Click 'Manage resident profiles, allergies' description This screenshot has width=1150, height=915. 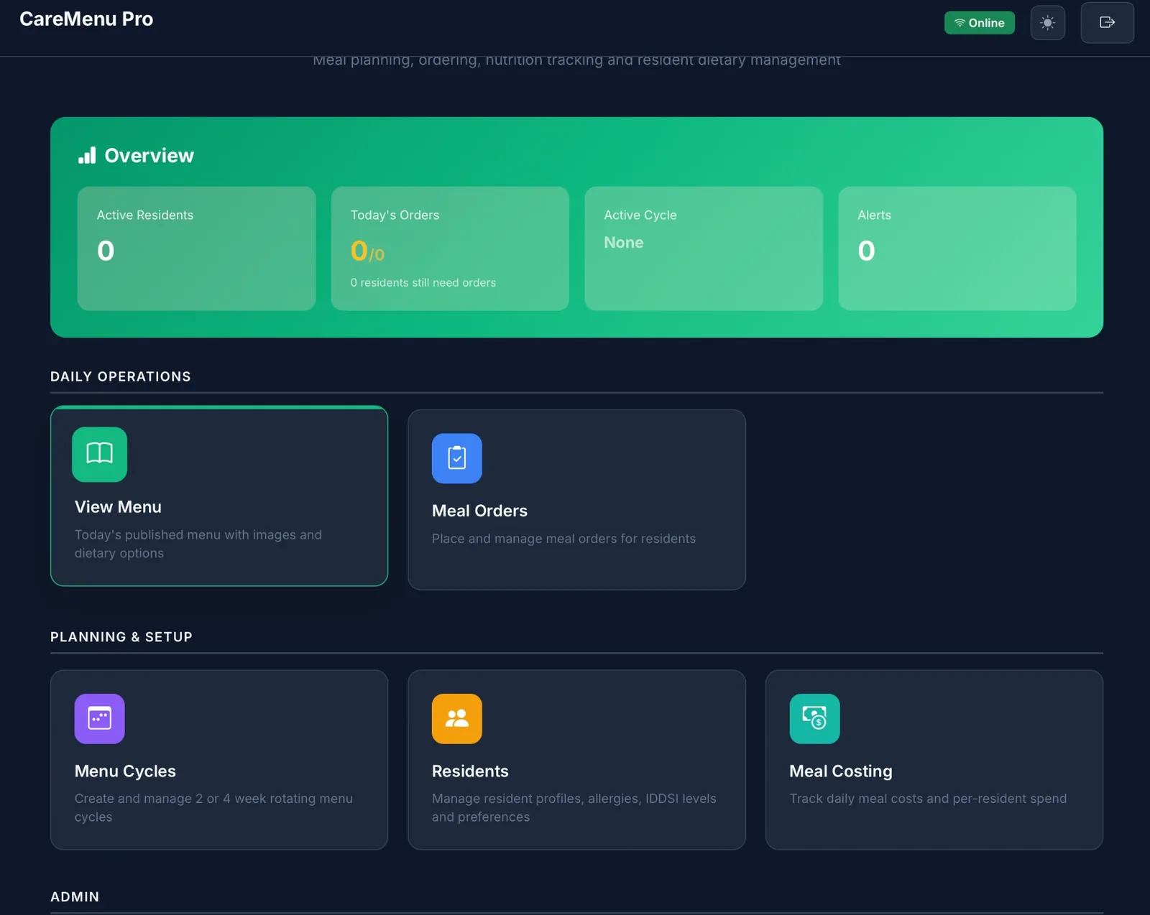pyautogui.click(x=574, y=807)
